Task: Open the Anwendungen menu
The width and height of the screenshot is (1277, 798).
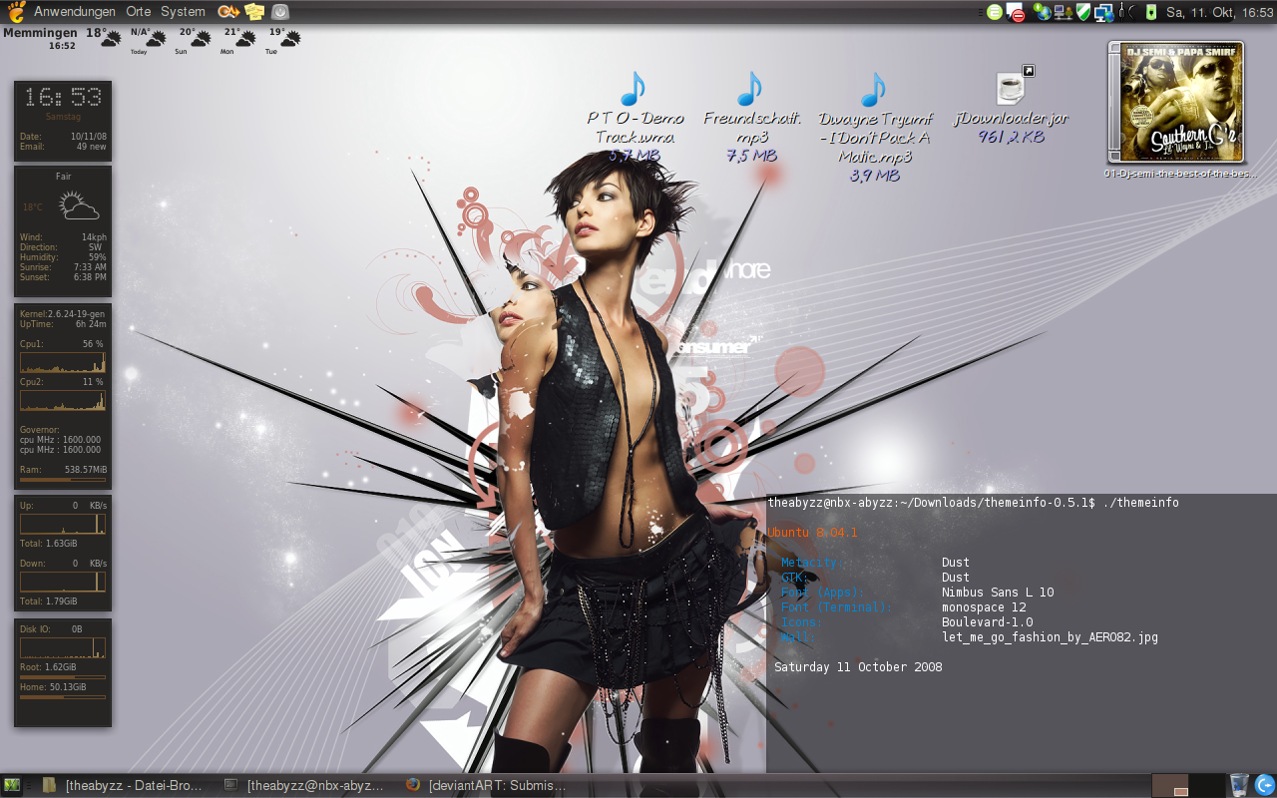Action: (x=75, y=12)
